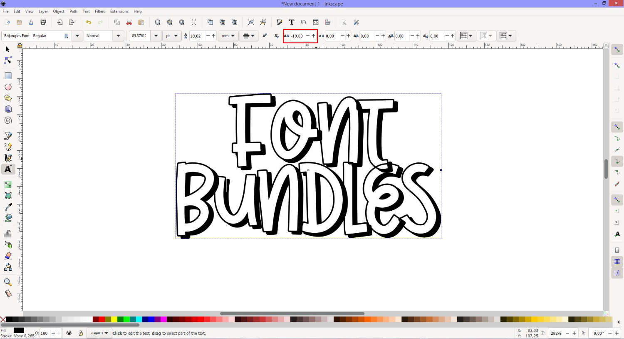Open the Path menu
Viewport: 624px width, 339px height.
pos(73,11)
